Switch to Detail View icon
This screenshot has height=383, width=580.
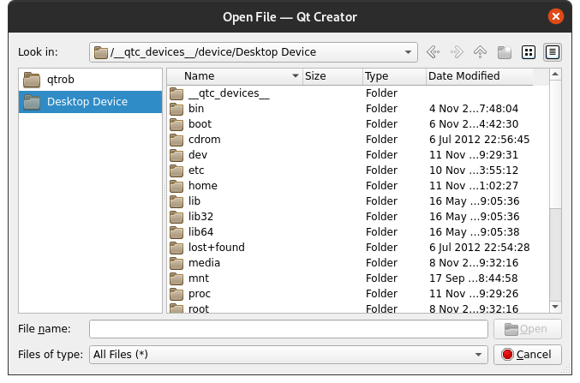pyautogui.click(x=553, y=51)
